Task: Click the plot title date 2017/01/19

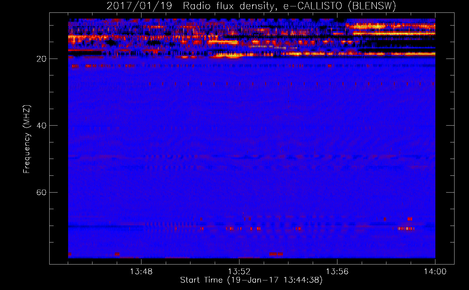Action: 139,6
